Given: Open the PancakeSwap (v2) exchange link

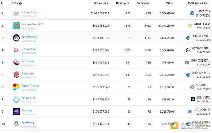Looking at the screenshot, I should 33,24.
